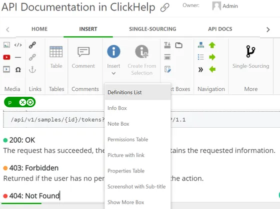Pick Show More Box entry

click(137, 202)
